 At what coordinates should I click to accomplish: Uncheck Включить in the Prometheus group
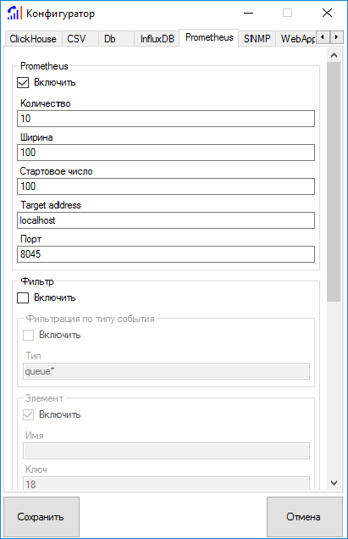click(x=23, y=83)
